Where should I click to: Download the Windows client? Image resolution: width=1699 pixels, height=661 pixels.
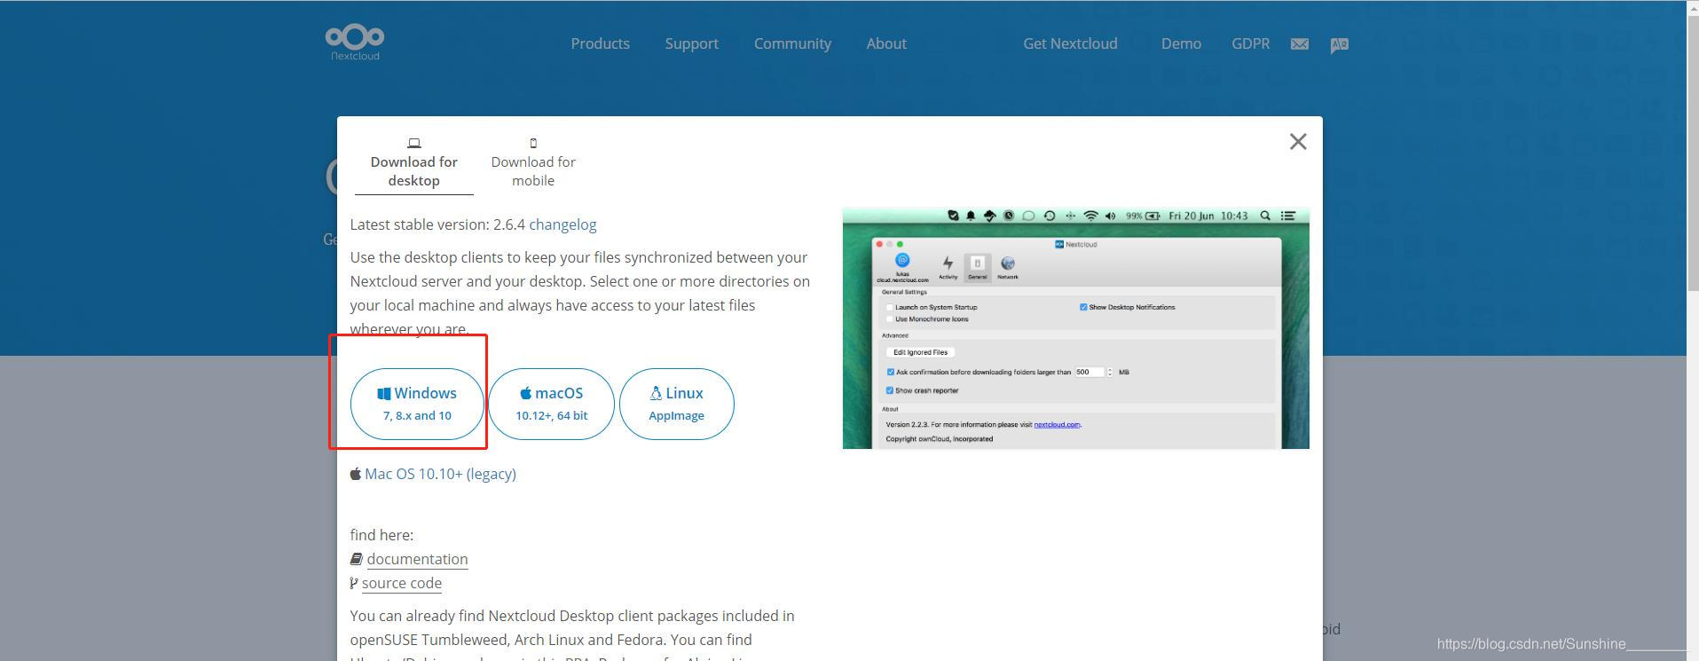pyautogui.click(x=417, y=404)
